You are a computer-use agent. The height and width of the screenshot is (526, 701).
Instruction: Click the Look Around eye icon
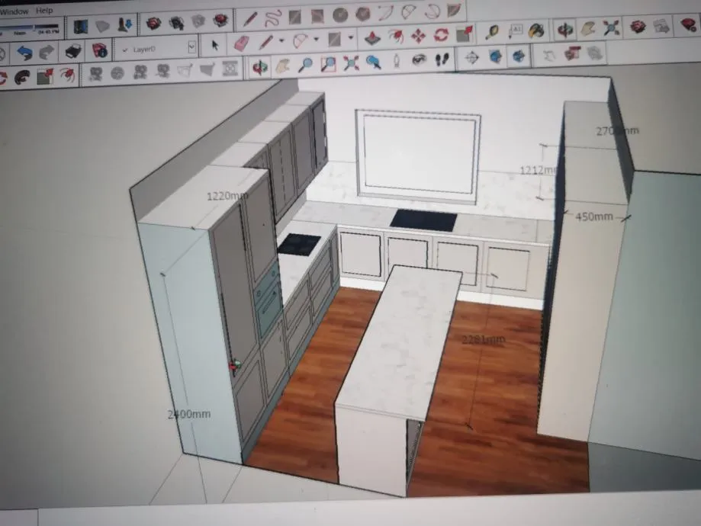pos(419,59)
